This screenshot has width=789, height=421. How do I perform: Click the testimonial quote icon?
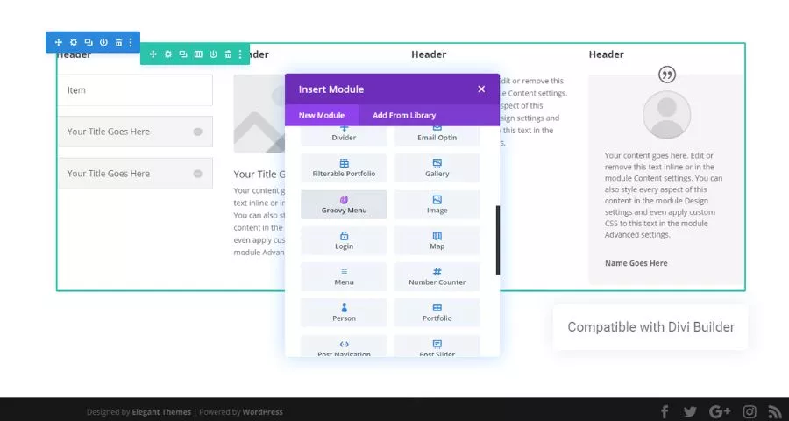(667, 75)
